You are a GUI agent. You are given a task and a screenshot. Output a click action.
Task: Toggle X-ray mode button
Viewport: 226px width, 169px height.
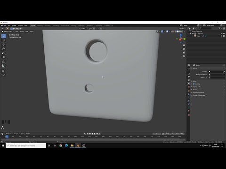172,31
